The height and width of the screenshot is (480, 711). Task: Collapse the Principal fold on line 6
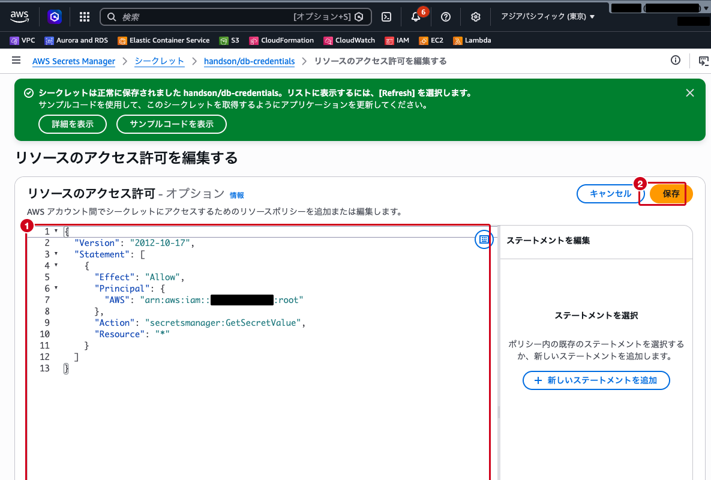click(56, 288)
